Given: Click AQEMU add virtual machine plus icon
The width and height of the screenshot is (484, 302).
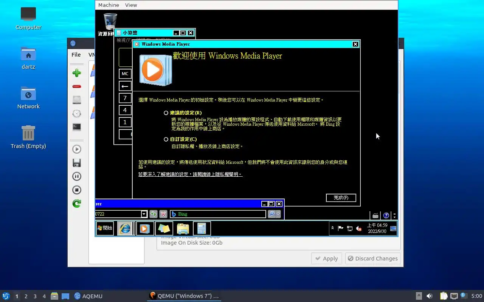Looking at the screenshot, I should tap(77, 73).
